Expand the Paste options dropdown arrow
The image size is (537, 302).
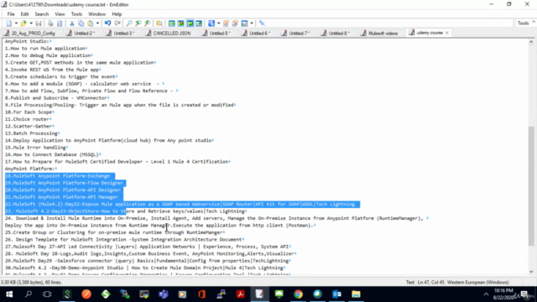[97, 23]
